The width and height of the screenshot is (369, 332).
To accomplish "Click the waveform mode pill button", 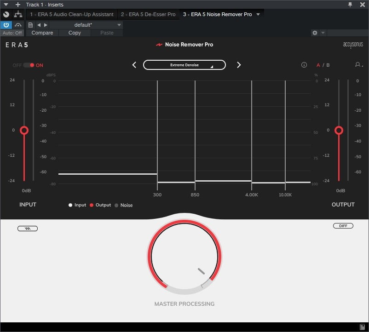I will (28, 229).
